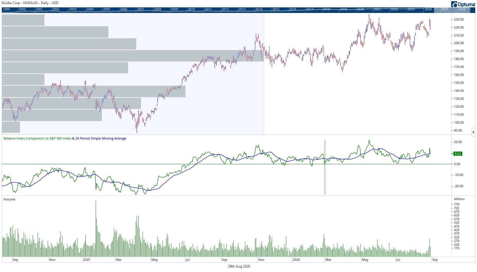
Task: Select the 29th Aug 2026 date label
Action: tap(239, 266)
